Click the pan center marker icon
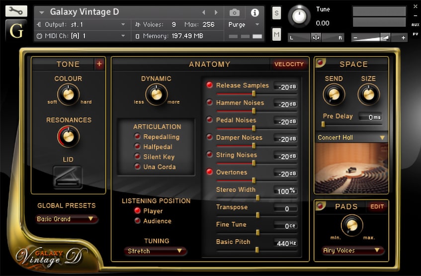 [316, 37]
